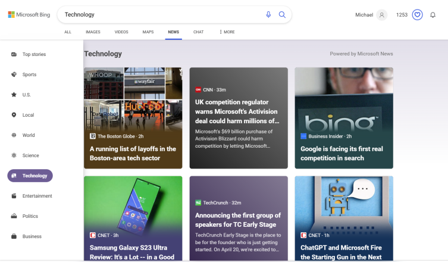The width and height of the screenshot is (448, 262).
Task: Click the Business Insider source logo
Action: (x=303, y=136)
